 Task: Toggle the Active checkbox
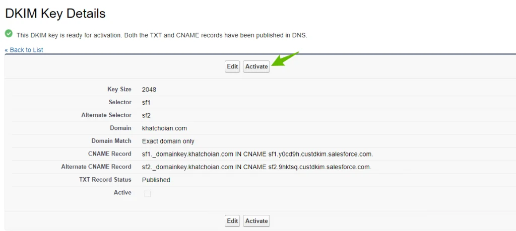click(x=148, y=194)
